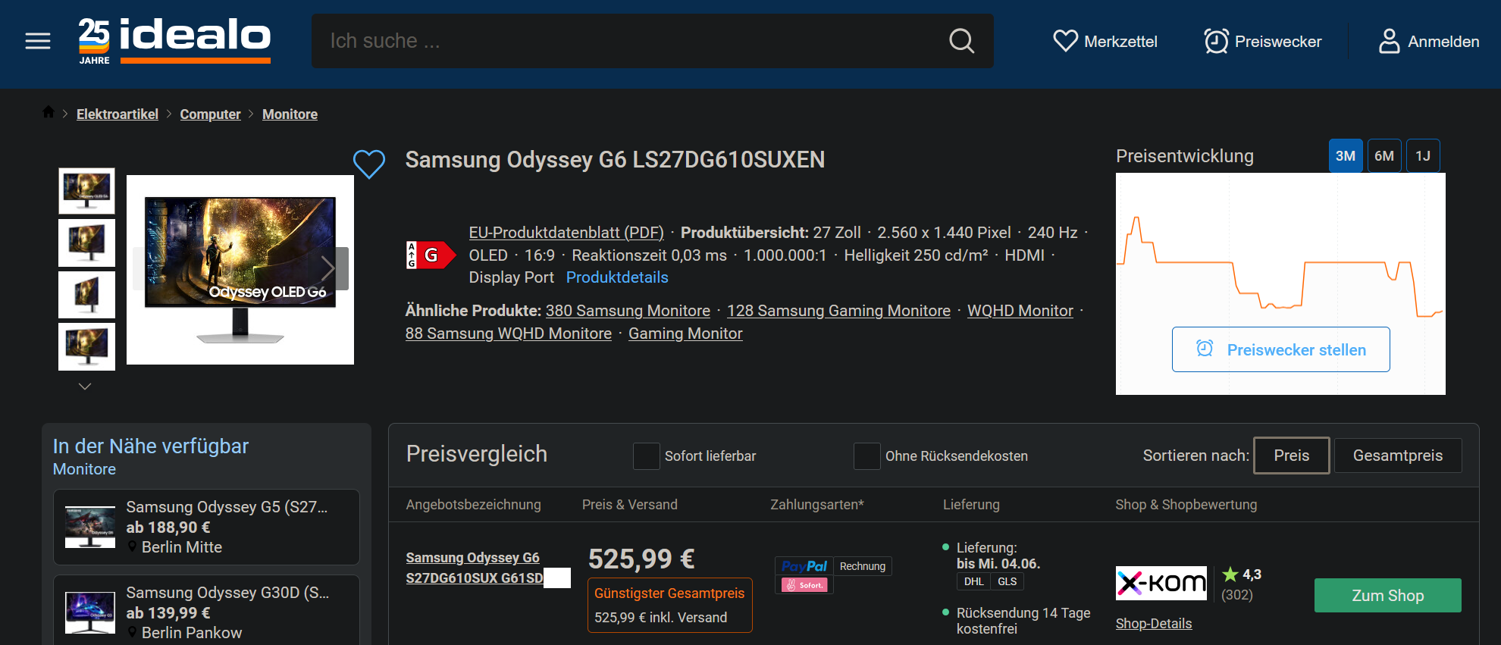This screenshot has width=1501, height=645.
Task: Open Monitore breadcrumb
Action: click(x=290, y=114)
